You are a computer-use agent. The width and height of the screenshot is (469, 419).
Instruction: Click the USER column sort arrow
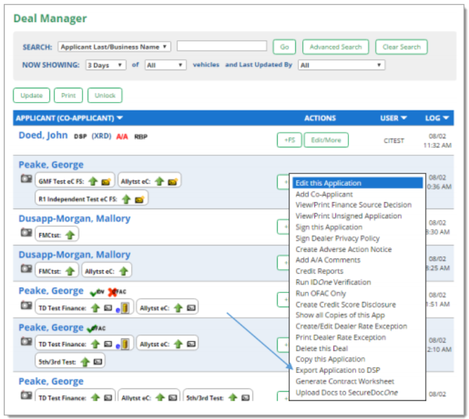point(403,118)
